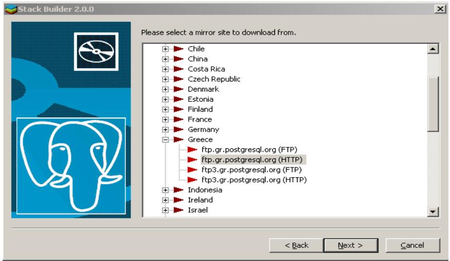Click the France flag icon
Viewport: 450px width, 261px height.
[x=179, y=119]
